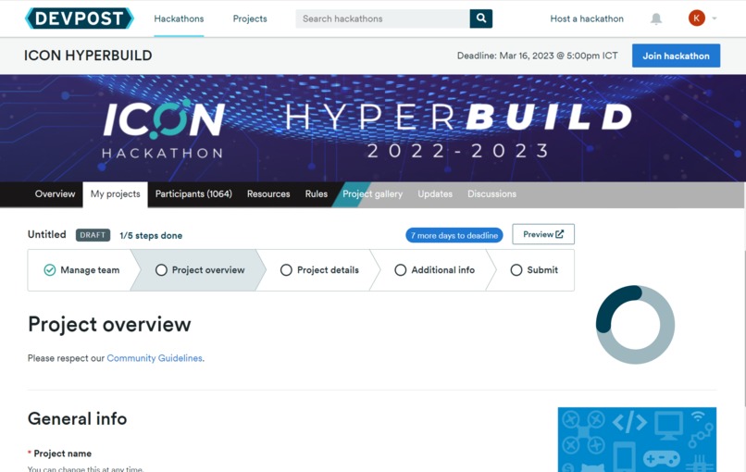746x472 pixels.
Task: Open the Resources tab
Action: pos(268,194)
